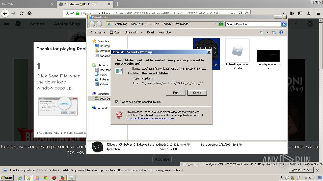323x181 pixels.
Task: Go to Firefox home page icon
Action: pos(30,13)
